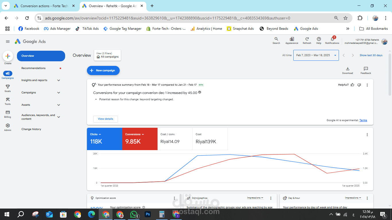Open the Chrome extensions puzzle icon

click(360, 18)
